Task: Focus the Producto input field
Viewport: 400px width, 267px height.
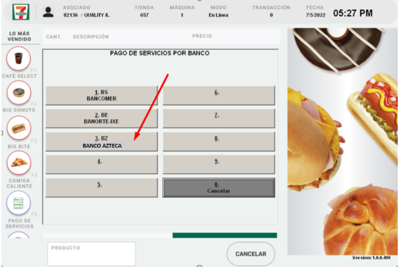Action: click(91, 254)
